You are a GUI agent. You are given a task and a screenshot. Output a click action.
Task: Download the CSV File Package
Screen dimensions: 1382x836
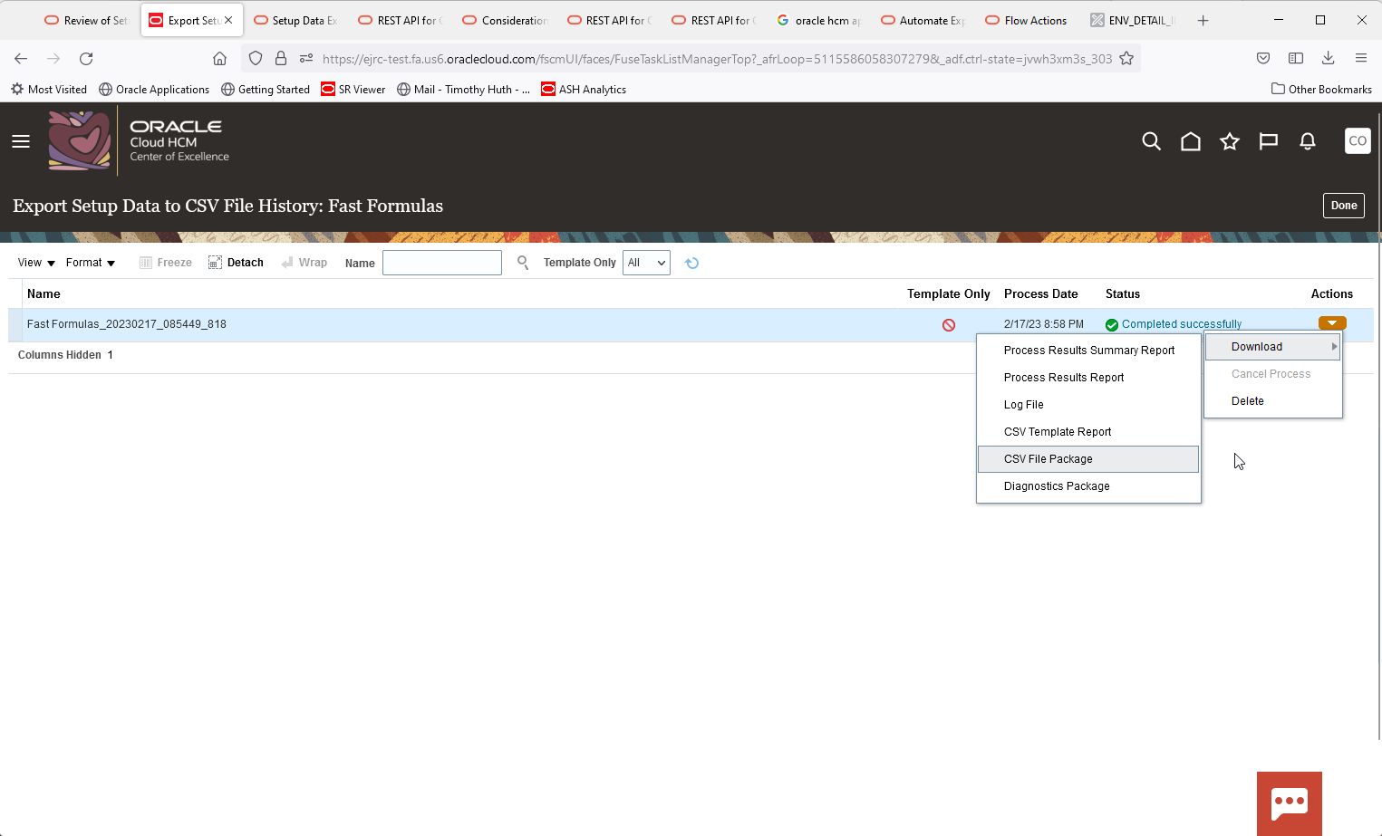[1088, 459]
